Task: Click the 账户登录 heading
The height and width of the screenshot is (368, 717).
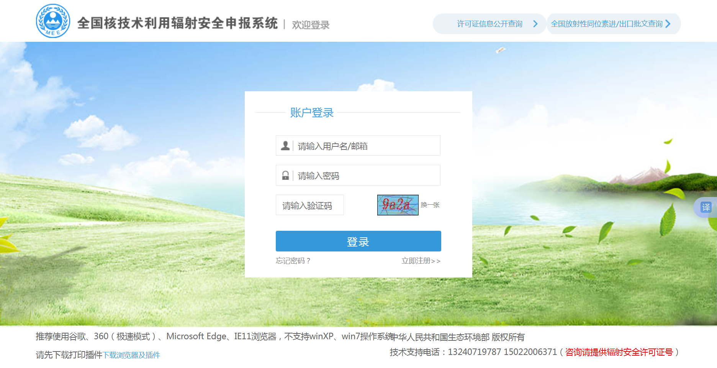Action: (311, 112)
